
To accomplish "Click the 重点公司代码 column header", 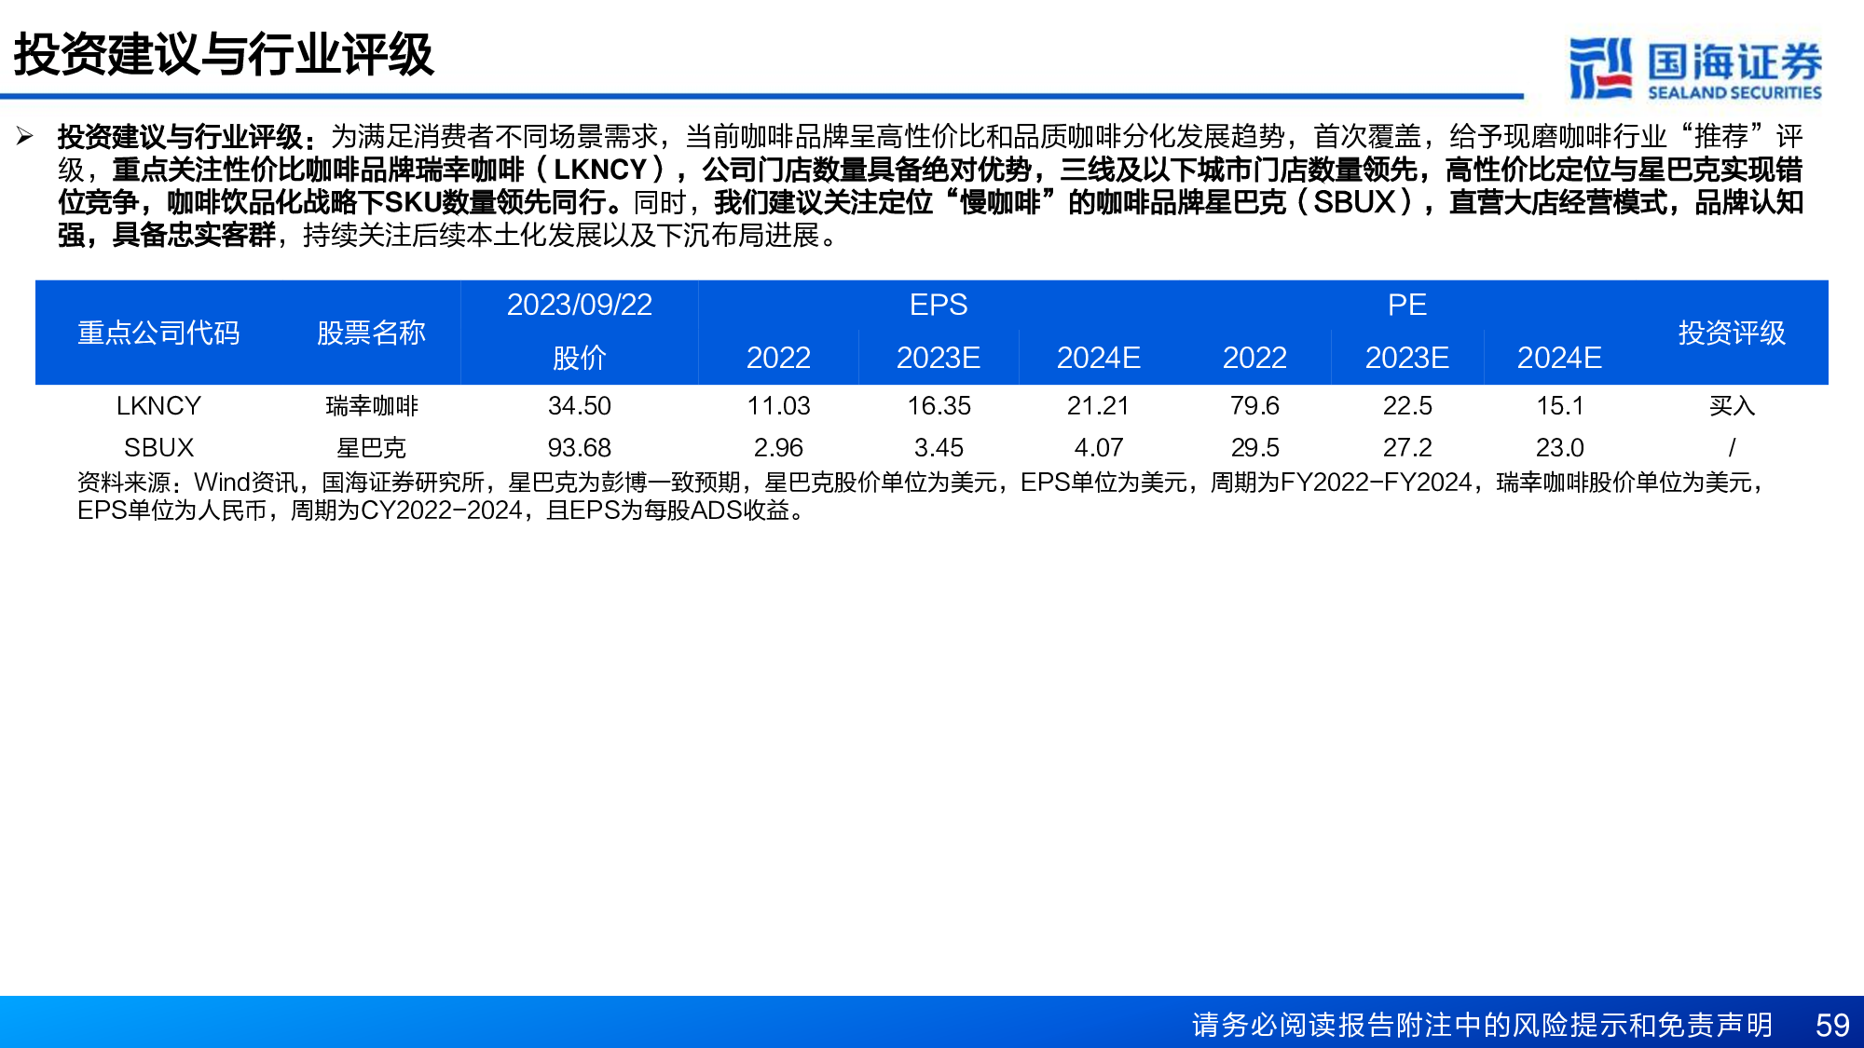I will click(158, 333).
